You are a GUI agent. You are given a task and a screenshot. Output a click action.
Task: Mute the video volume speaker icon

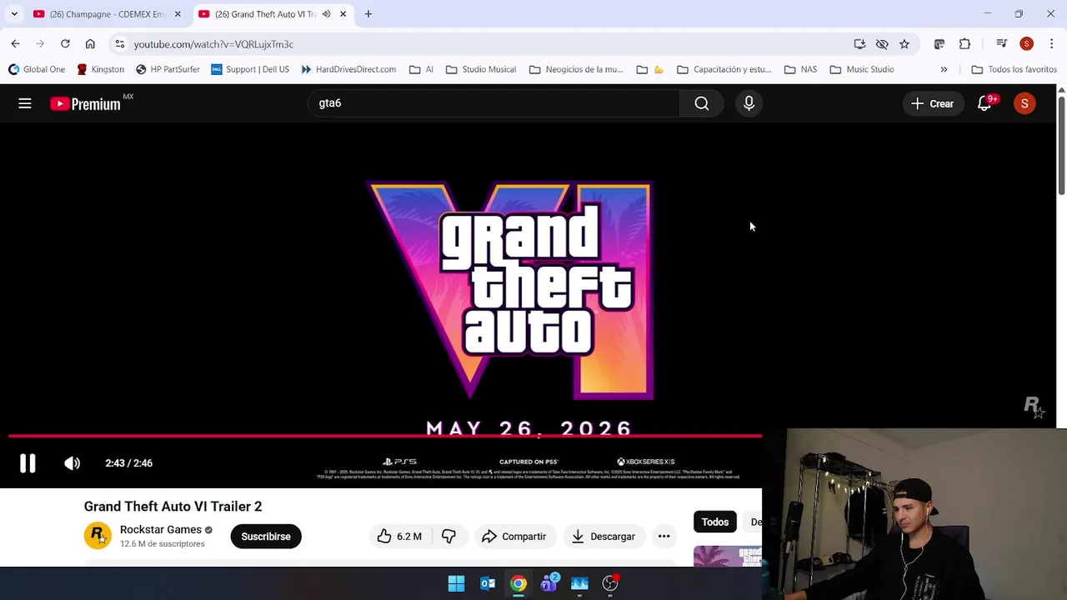[x=73, y=463]
